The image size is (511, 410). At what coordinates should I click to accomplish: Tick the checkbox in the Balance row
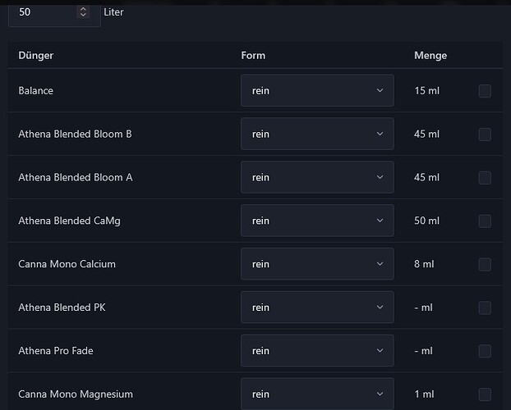[x=485, y=91]
